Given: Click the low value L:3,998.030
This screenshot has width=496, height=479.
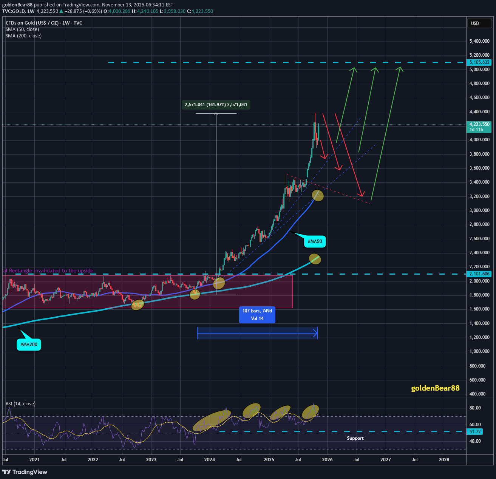Looking at the screenshot, I should coord(173,11).
